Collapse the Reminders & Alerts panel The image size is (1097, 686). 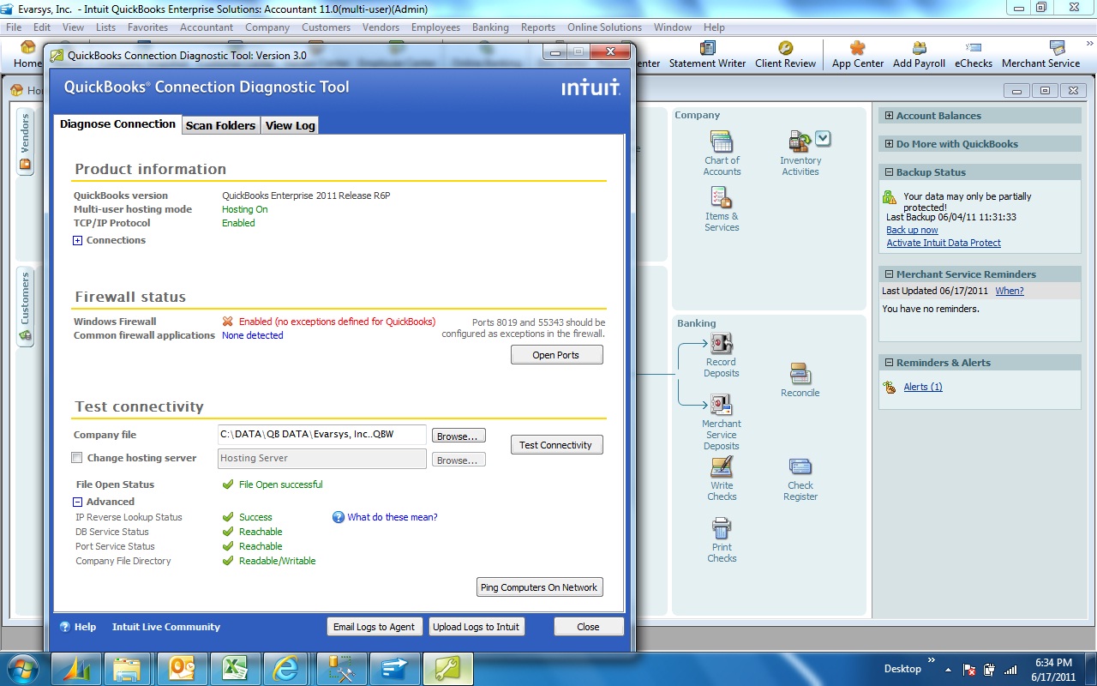889,363
